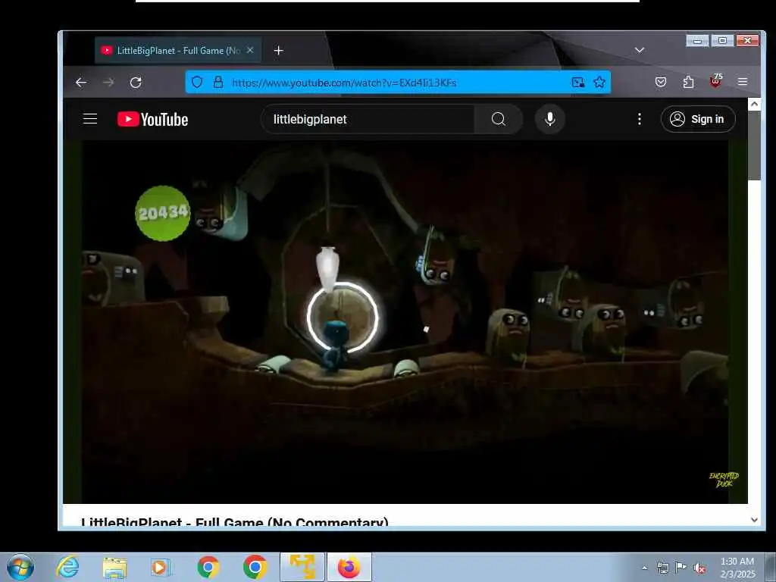Viewport: 776px width, 582px height.
Task: Maximize the Firefox window
Action: point(722,41)
